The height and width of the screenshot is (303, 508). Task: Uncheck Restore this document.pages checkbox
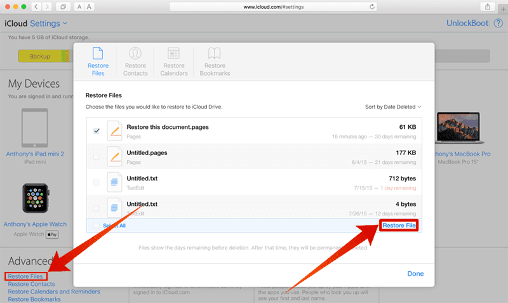click(x=97, y=131)
